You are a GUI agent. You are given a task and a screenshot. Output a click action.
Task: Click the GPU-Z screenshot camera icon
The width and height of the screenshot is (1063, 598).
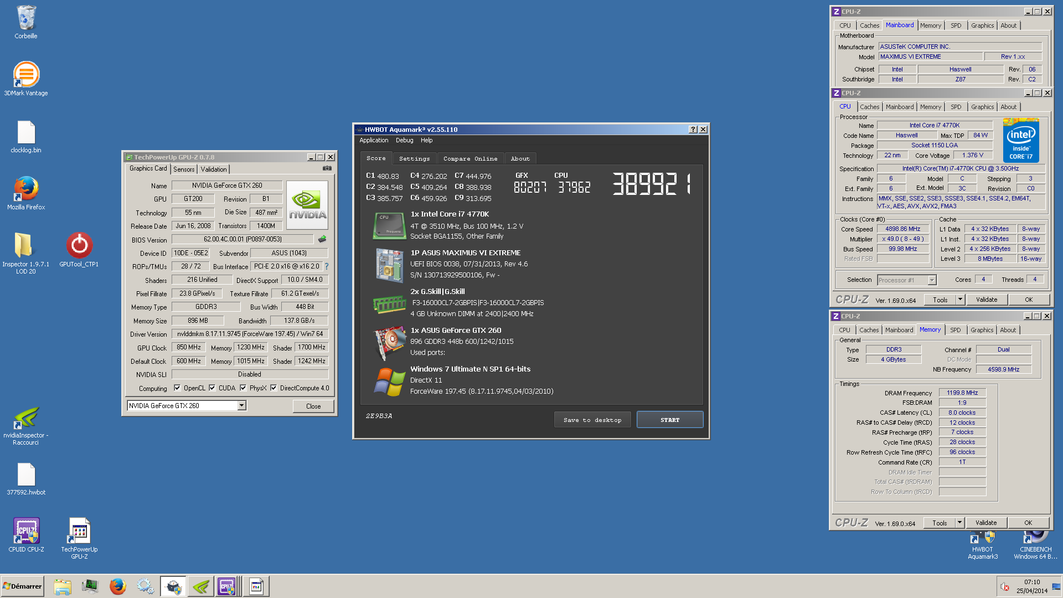point(327,168)
